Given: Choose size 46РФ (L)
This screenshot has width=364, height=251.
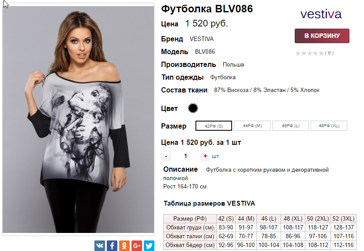Looking at the screenshot, I should [290, 126].
